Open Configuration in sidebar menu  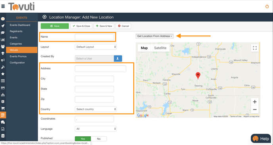coord(17,63)
